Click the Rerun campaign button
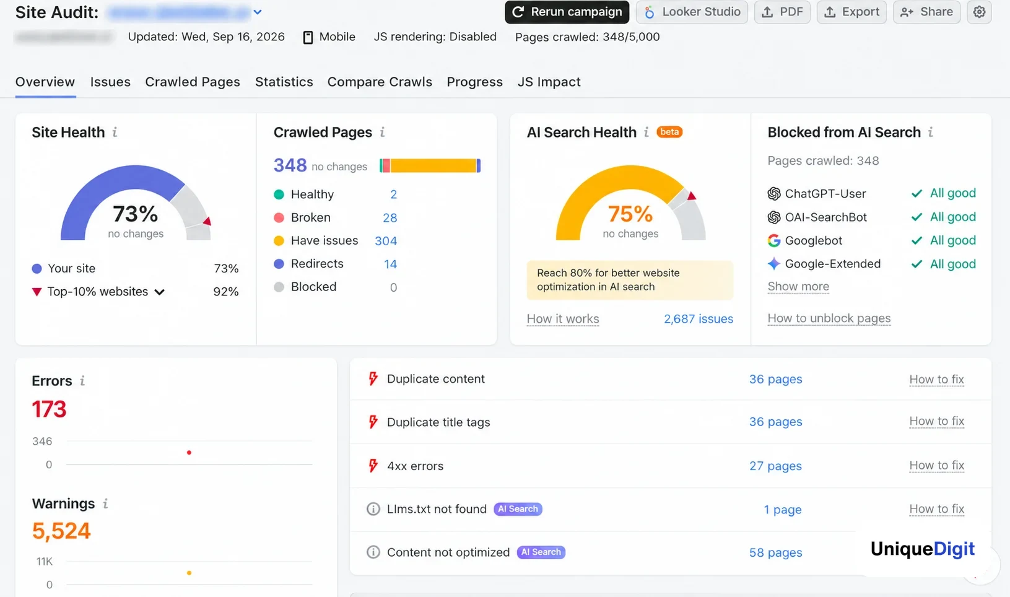The image size is (1010, 597). (567, 12)
